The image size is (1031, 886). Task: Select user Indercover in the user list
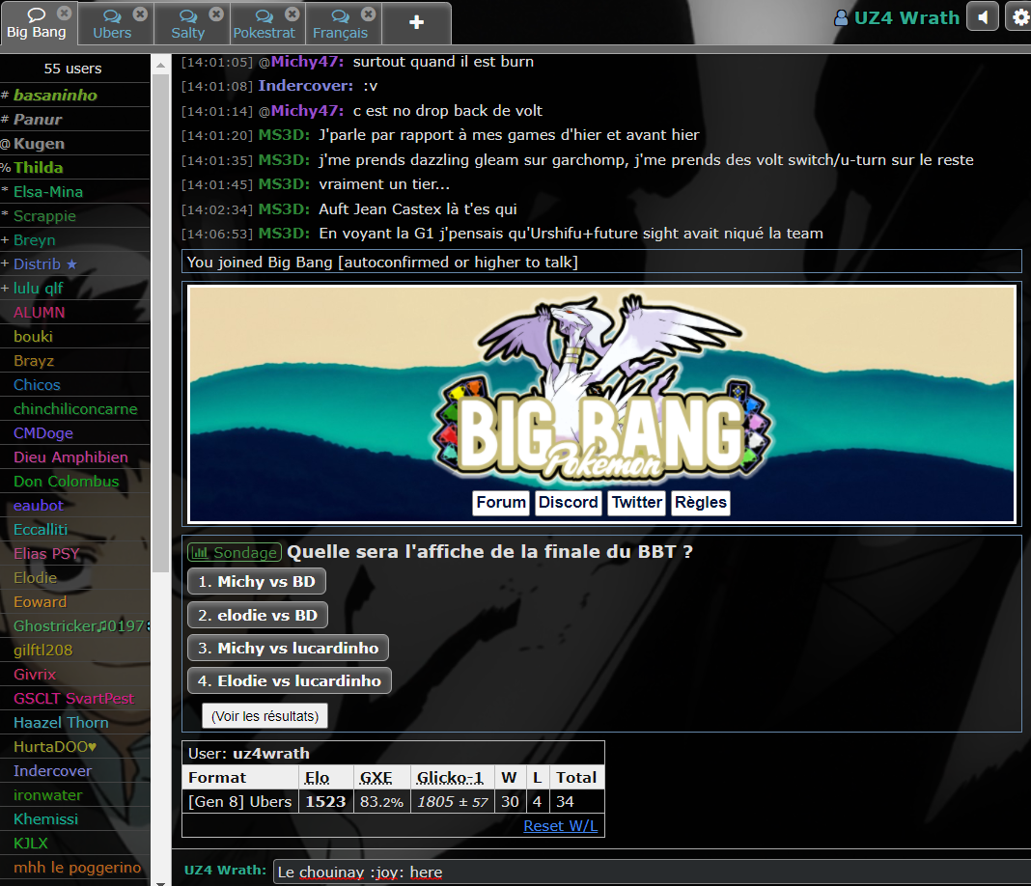click(x=53, y=770)
